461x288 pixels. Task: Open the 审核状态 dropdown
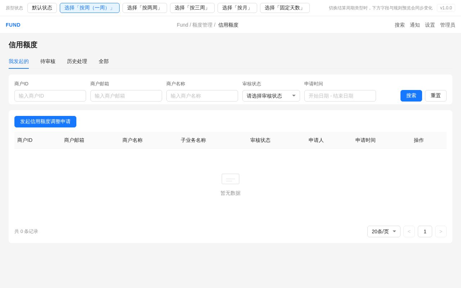click(271, 96)
